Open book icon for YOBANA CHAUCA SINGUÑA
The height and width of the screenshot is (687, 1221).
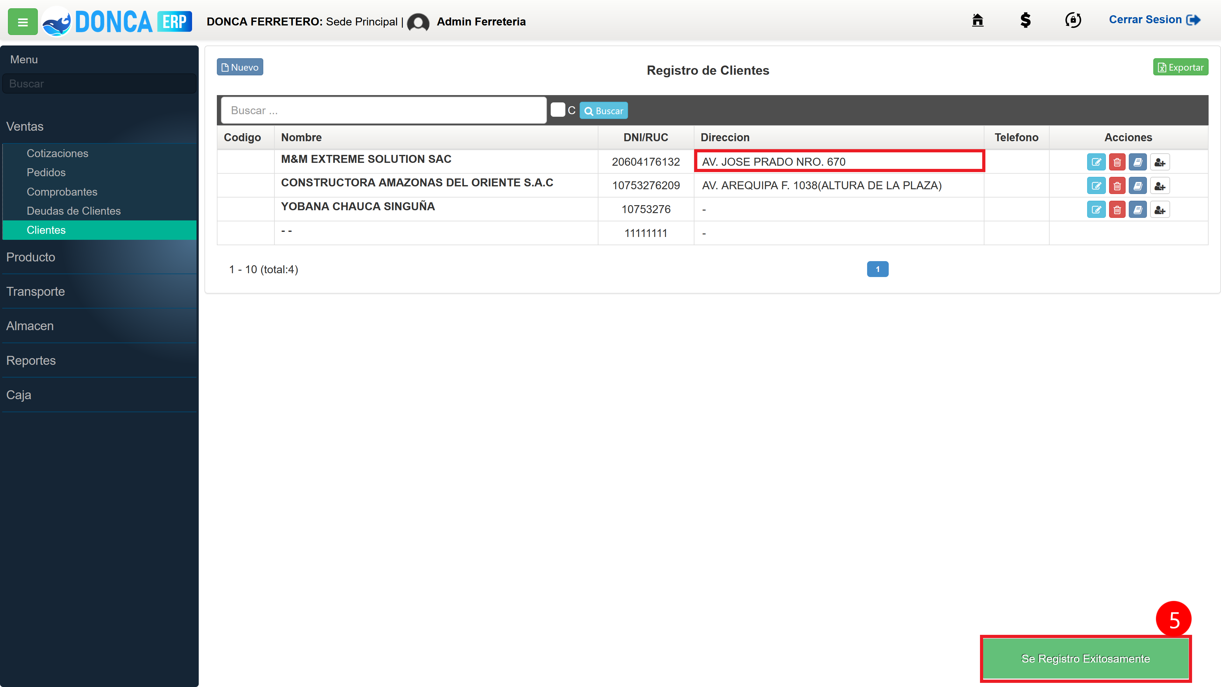click(1138, 210)
